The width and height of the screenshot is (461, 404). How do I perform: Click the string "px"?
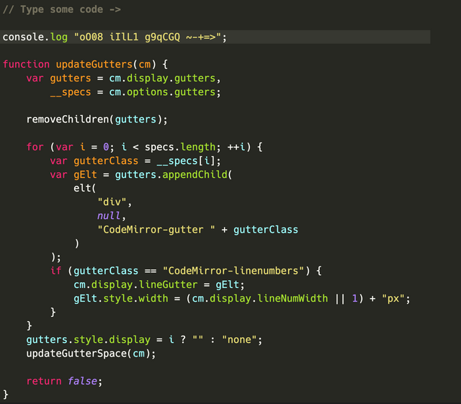(393, 298)
